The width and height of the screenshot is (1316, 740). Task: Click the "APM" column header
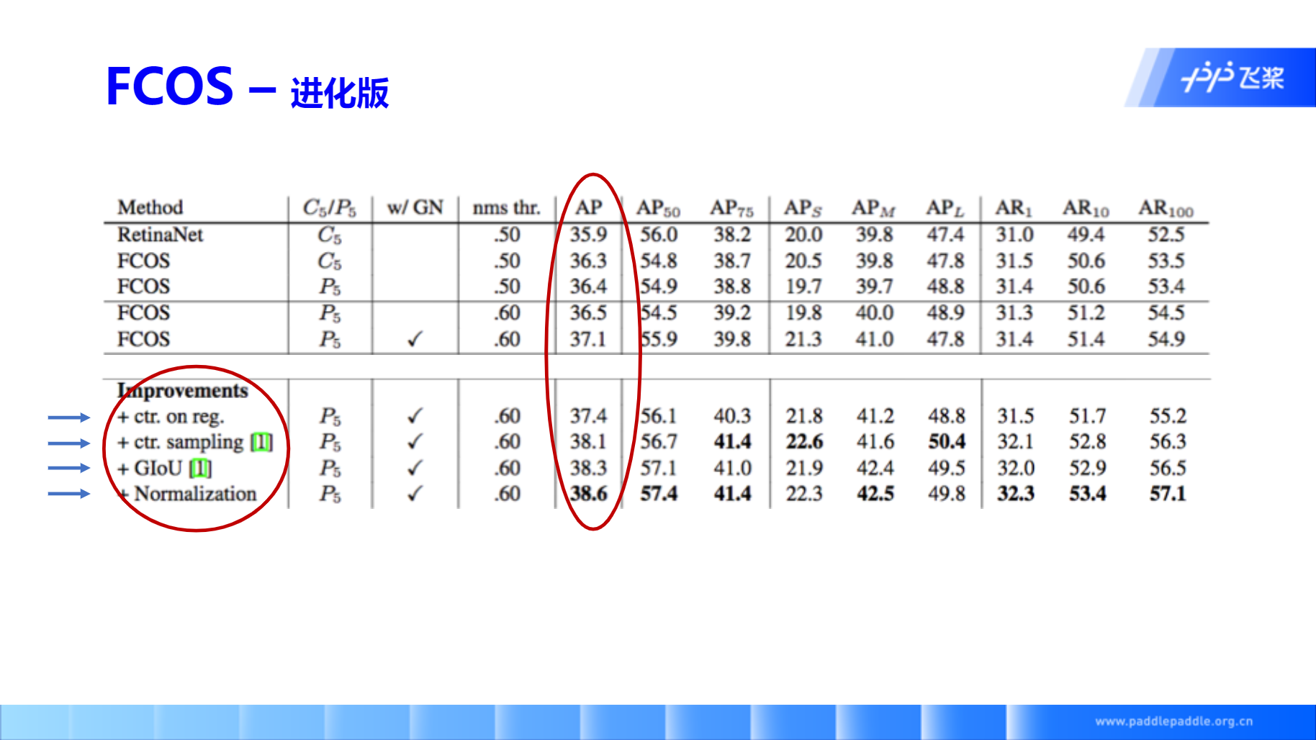(x=873, y=208)
